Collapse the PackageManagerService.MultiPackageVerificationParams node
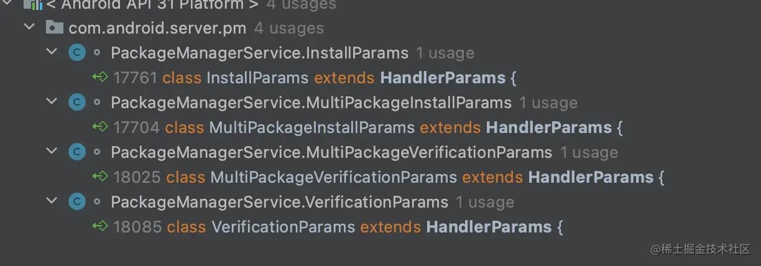This screenshot has width=761, height=266. [52, 152]
